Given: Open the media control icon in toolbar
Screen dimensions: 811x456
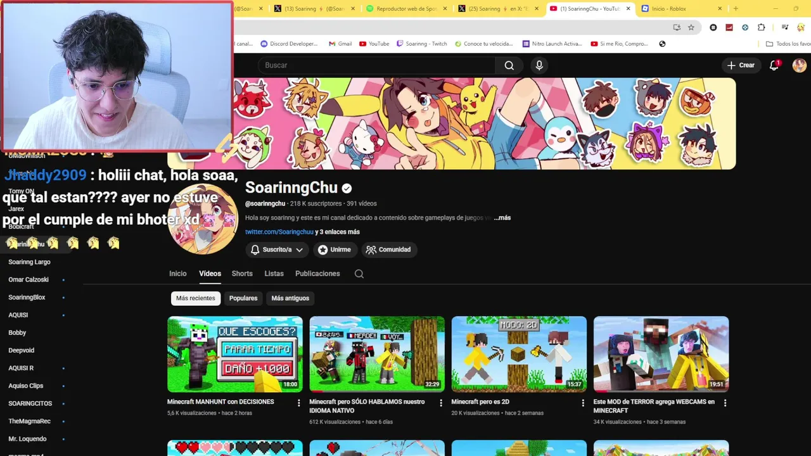Looking at the screenshot, I should click(x=785, y=27).
